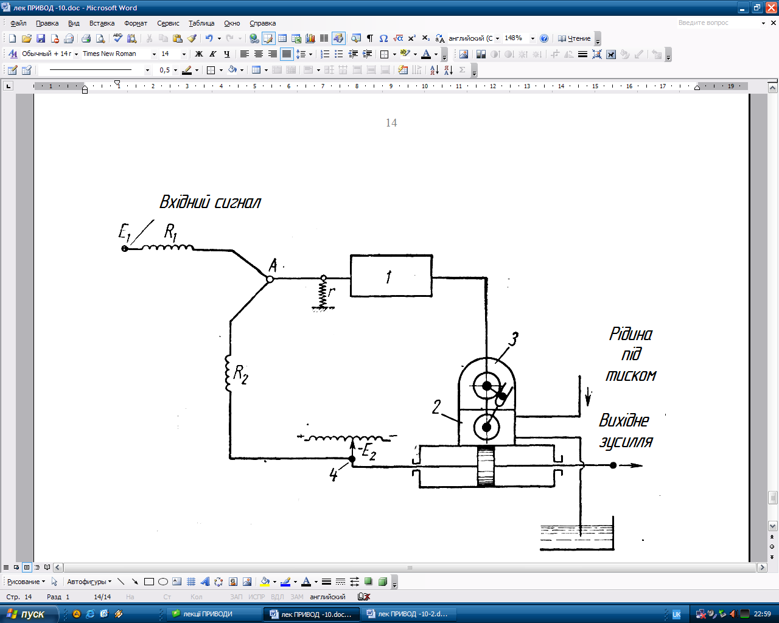Viewport: 779px width, 623px height.
Task: Draw an oval shape
Action: pyautogui.click(x=163, y=582)
